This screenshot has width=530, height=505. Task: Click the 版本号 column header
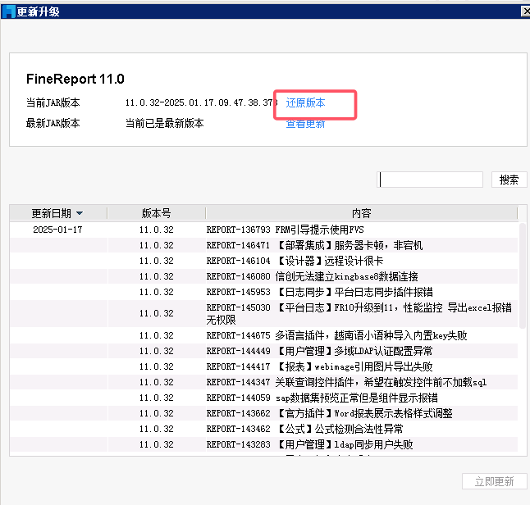click(156, 213)
